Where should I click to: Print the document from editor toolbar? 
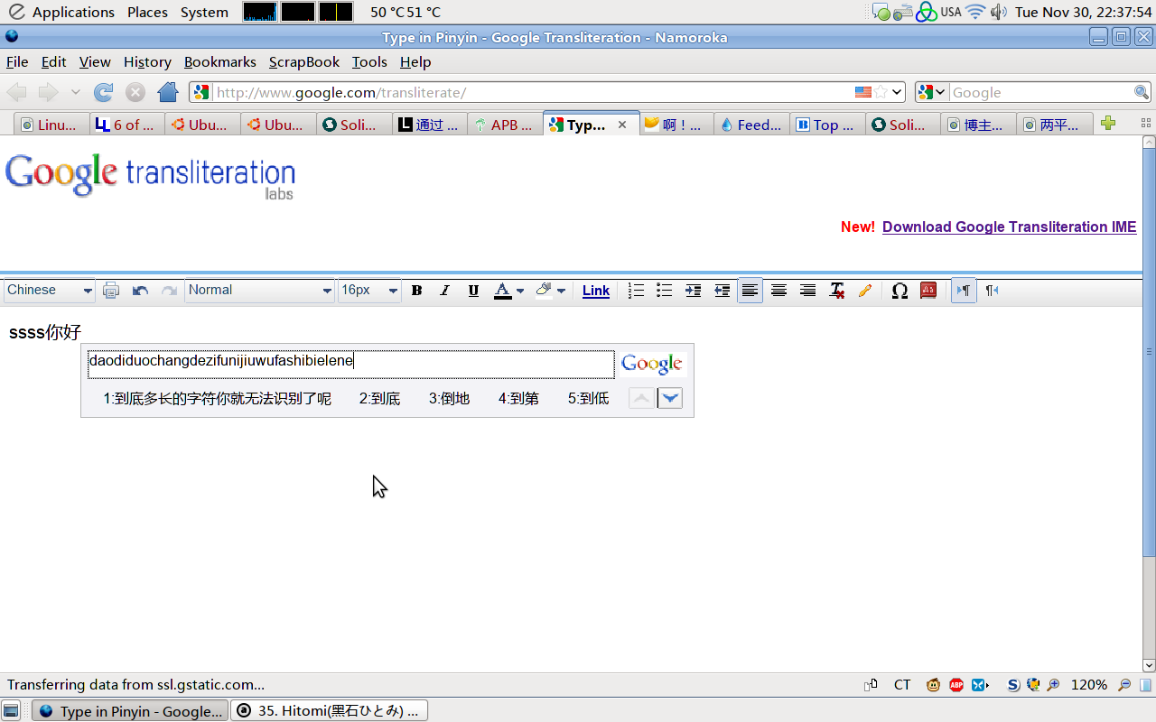(x=111, y=291)
